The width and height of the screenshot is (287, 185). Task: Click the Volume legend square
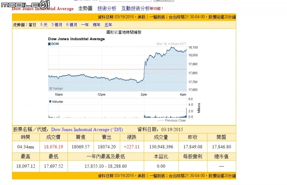pyautogui.click(x=50, y=101)
